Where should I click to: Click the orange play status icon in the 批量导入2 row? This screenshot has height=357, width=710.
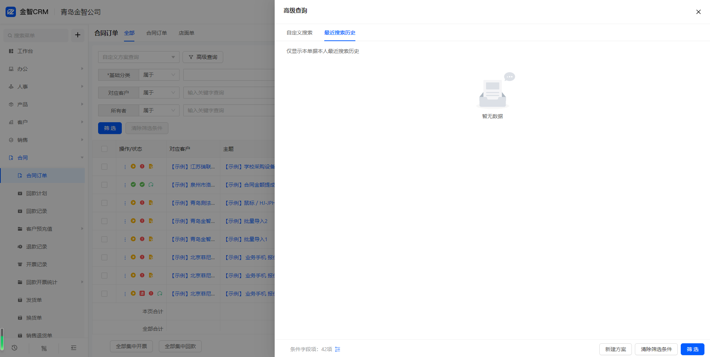pyautogui.click(x=133, y=221)
